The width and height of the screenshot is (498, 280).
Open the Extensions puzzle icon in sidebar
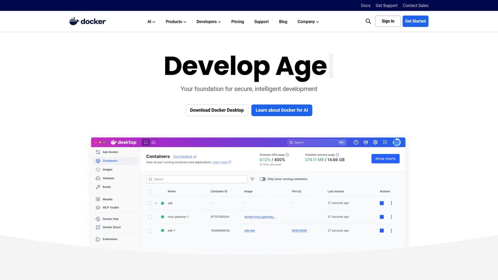coord(98,239)
